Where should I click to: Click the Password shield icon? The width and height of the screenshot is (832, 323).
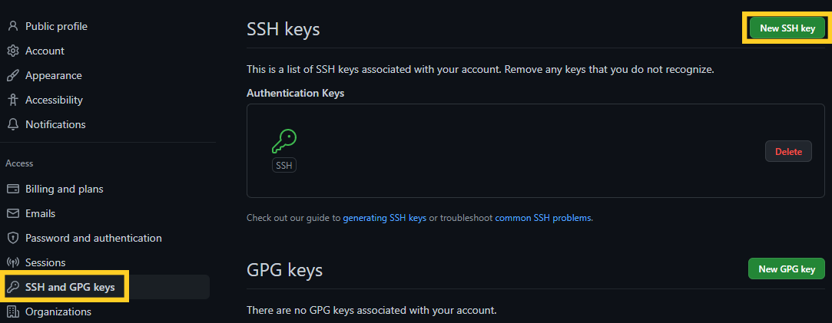[x=13, y=239]
